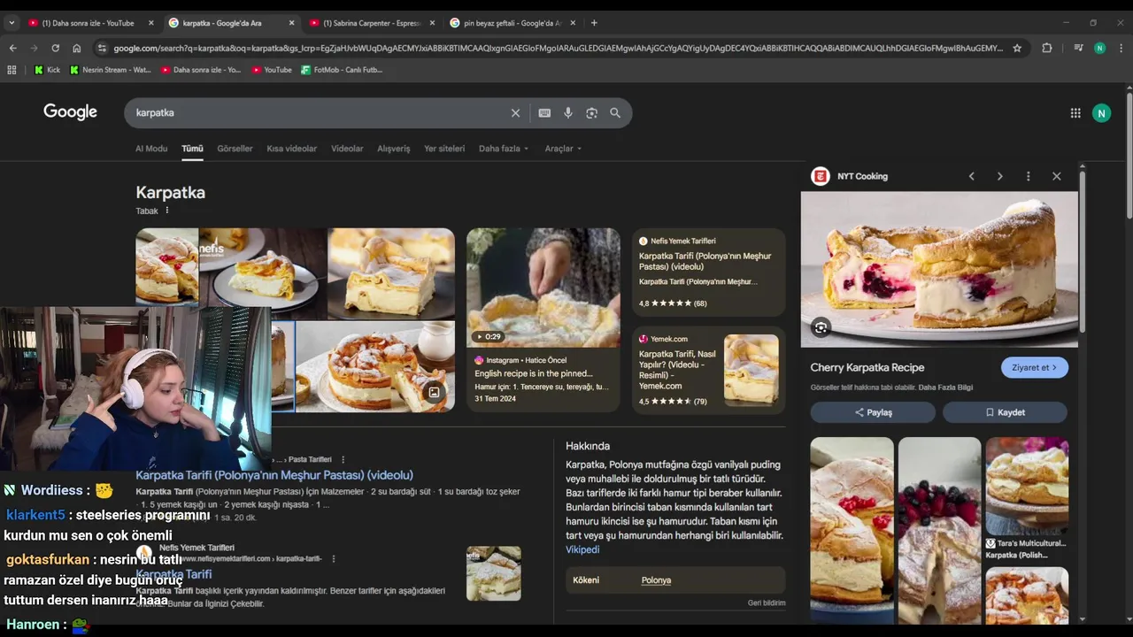Play the Instagram Hatice Öncel video
The height and width of the screenshot is (637, 1133).
coord(543,288)
